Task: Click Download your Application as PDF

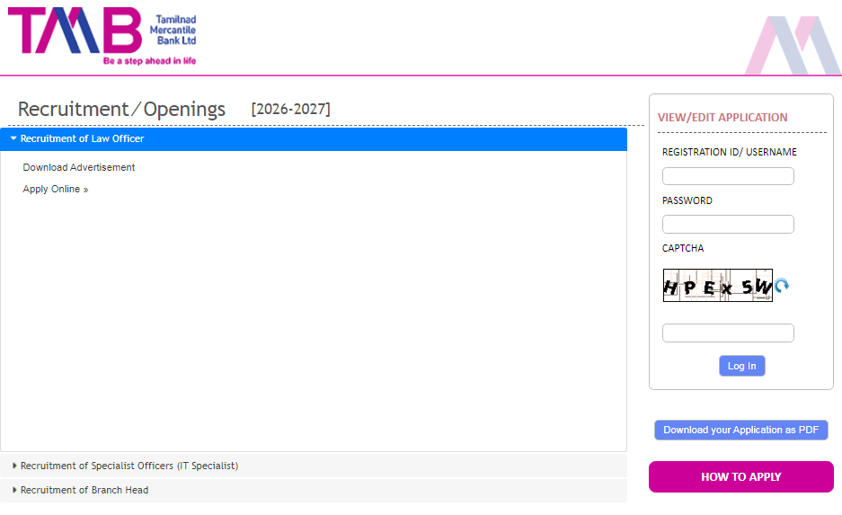Action: [740, 430]
